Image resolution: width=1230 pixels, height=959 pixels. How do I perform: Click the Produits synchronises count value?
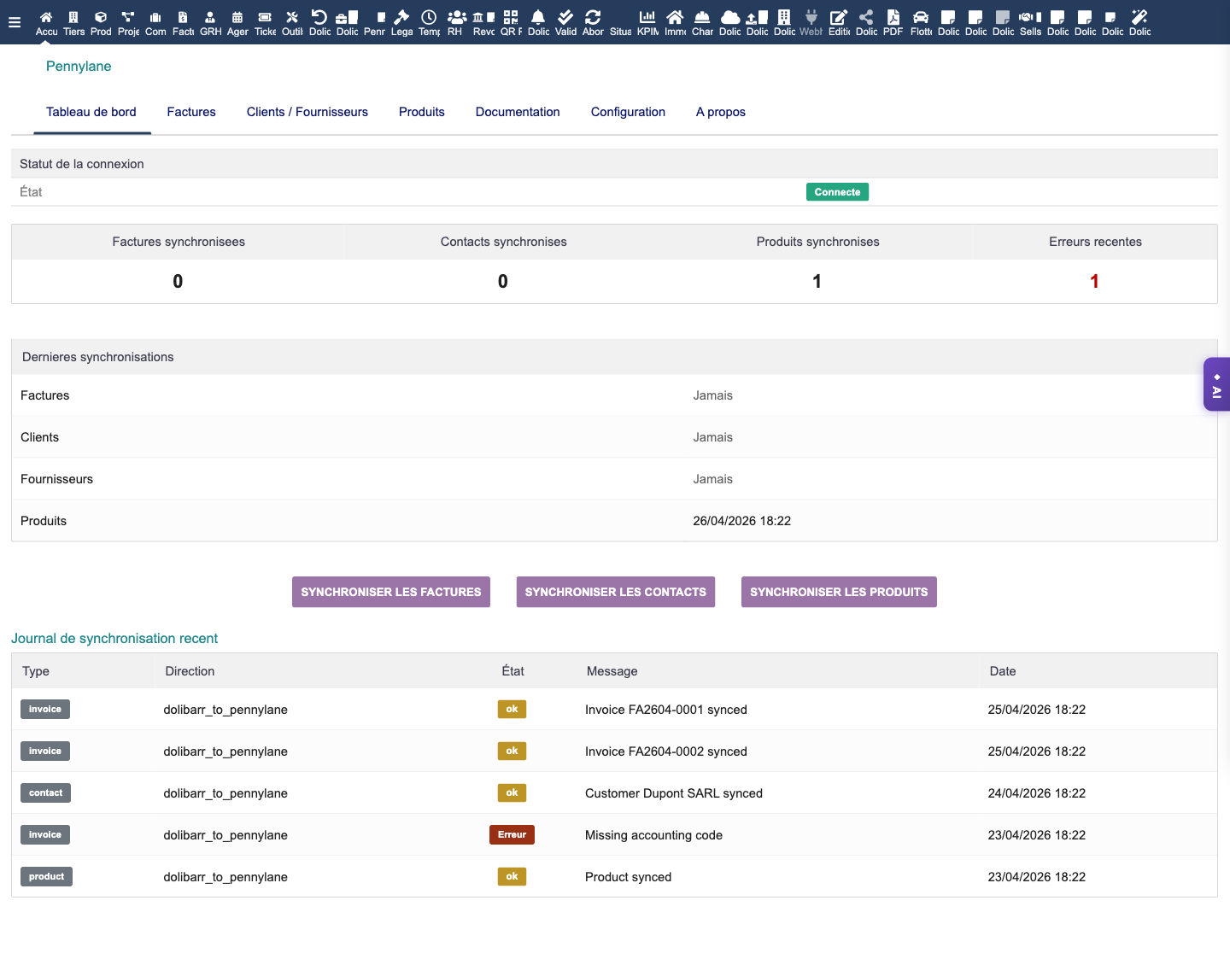point(817,282)
